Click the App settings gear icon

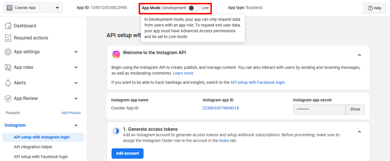8,52
